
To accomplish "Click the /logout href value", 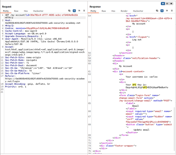I will coord(142,37).
